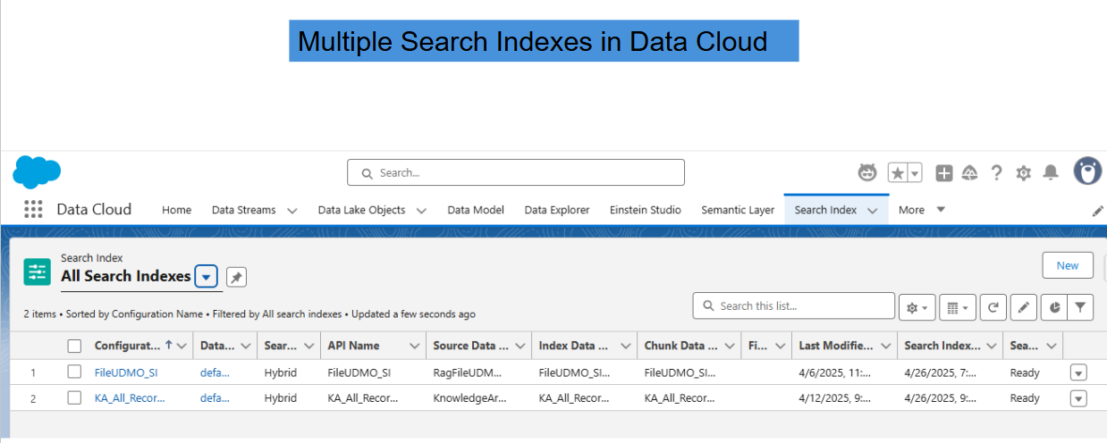Open the Einstein Studio tab
Image resolution: width=1107 pixels, height=443 pixels.
646,210
